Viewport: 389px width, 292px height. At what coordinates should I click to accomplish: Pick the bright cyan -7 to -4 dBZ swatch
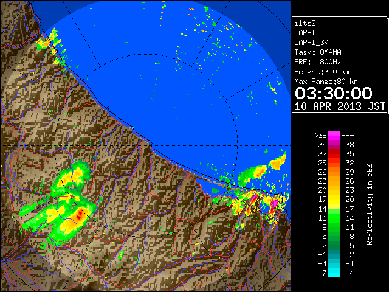pyautogui.click(x=334, y=273)
